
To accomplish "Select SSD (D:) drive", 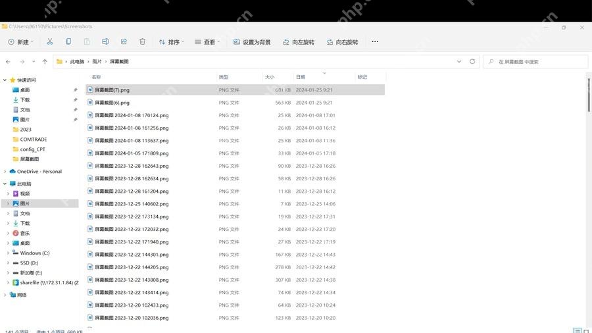I will (29, 263).
